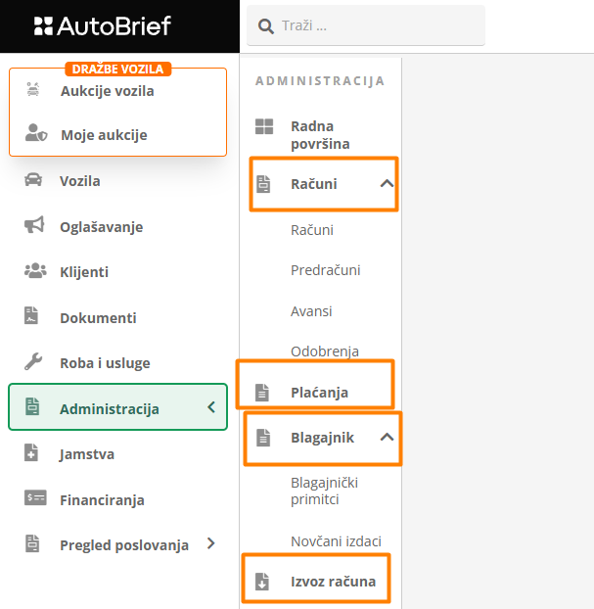594x609 pixels.
Task: Open the Predračuni link
Action: point(318,270)
